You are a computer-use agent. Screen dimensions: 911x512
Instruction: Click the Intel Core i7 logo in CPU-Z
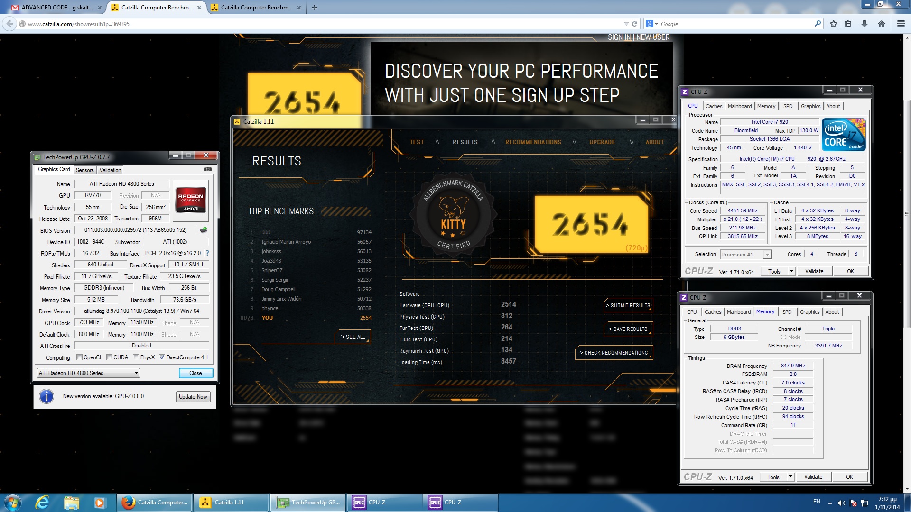tap(844, 135)
